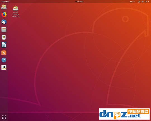Expand the system menu arrow
The height and width of the screenshot is (121, 151).
tap(148, 2)
